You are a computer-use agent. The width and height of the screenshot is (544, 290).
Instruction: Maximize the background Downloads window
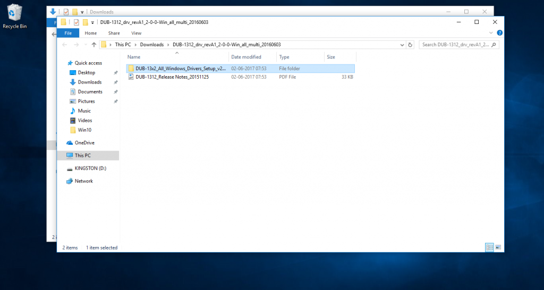tap(466, 12)
